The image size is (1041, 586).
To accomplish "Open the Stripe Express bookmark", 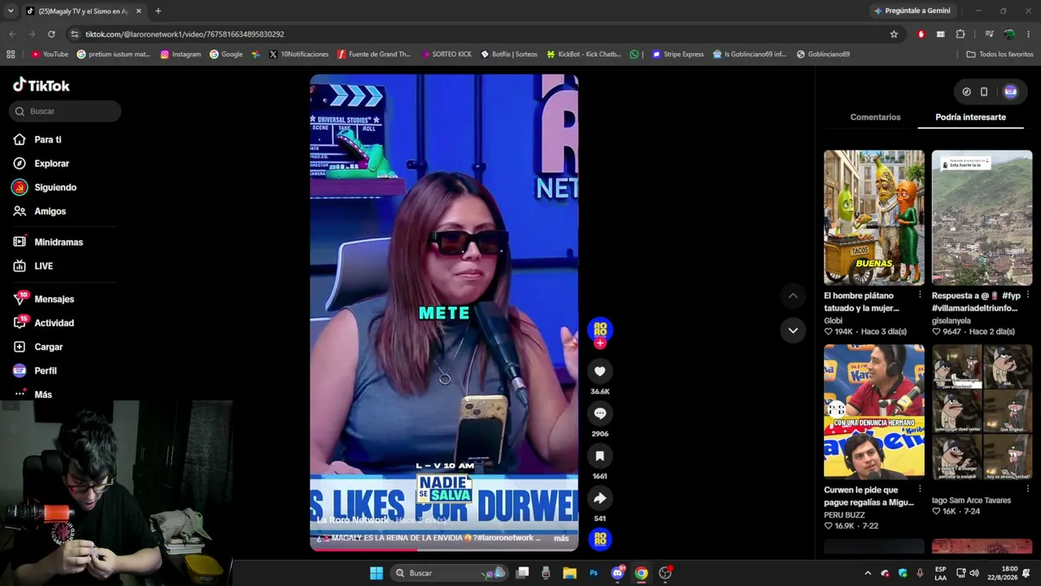I will click(678, 55).
